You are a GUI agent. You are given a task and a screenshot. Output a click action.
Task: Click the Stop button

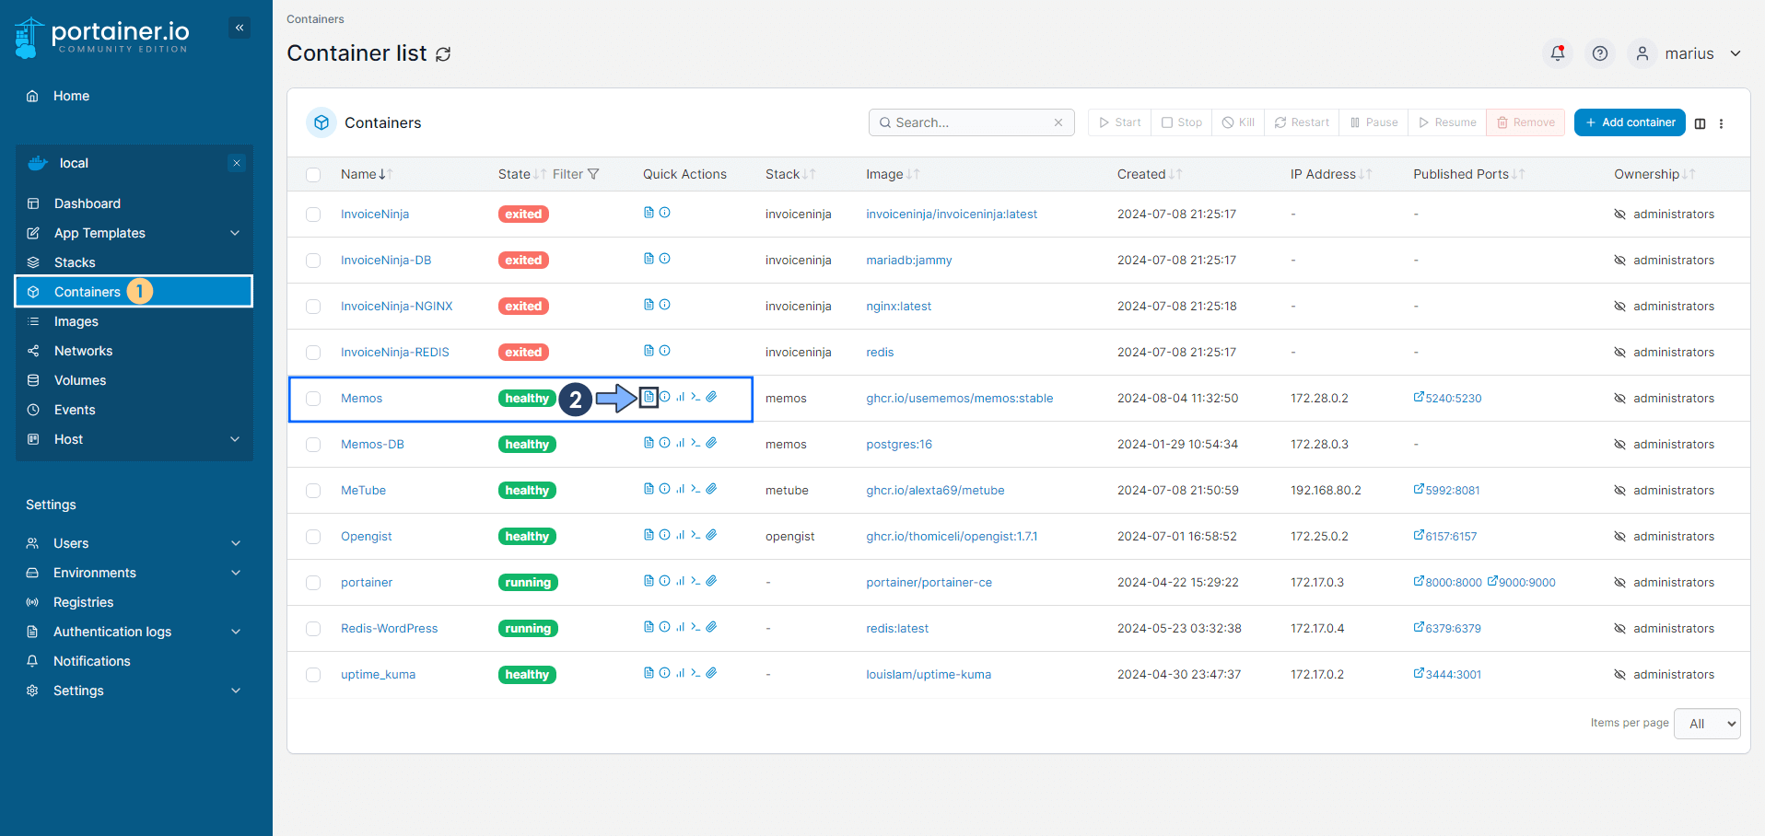point(1182,122)
